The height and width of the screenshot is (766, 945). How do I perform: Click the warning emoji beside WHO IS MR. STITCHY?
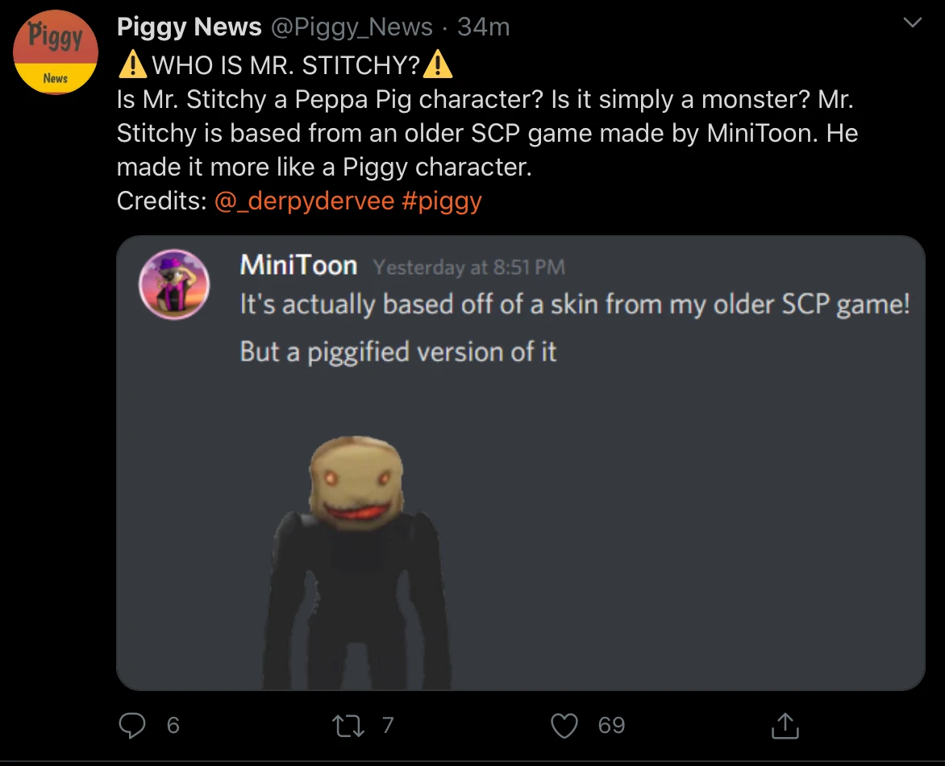134,64
